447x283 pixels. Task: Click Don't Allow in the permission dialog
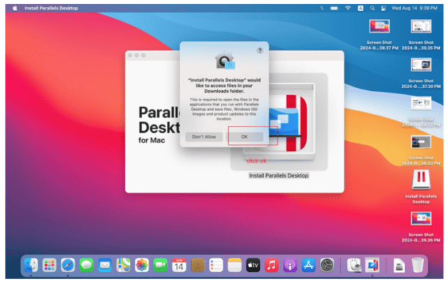204,137
